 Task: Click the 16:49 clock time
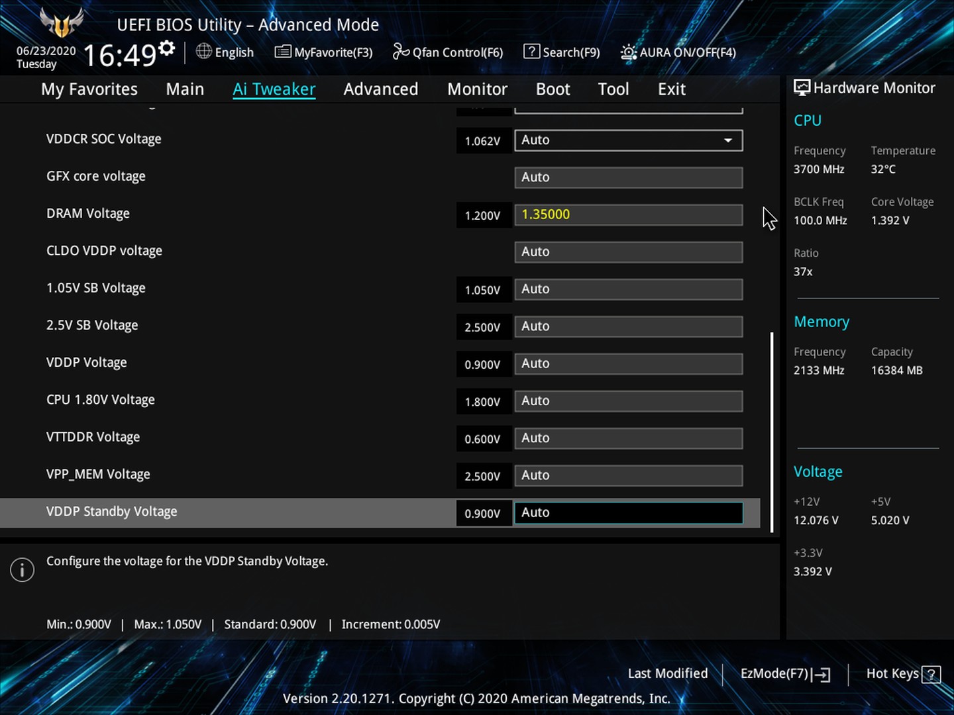coord(120,55)
